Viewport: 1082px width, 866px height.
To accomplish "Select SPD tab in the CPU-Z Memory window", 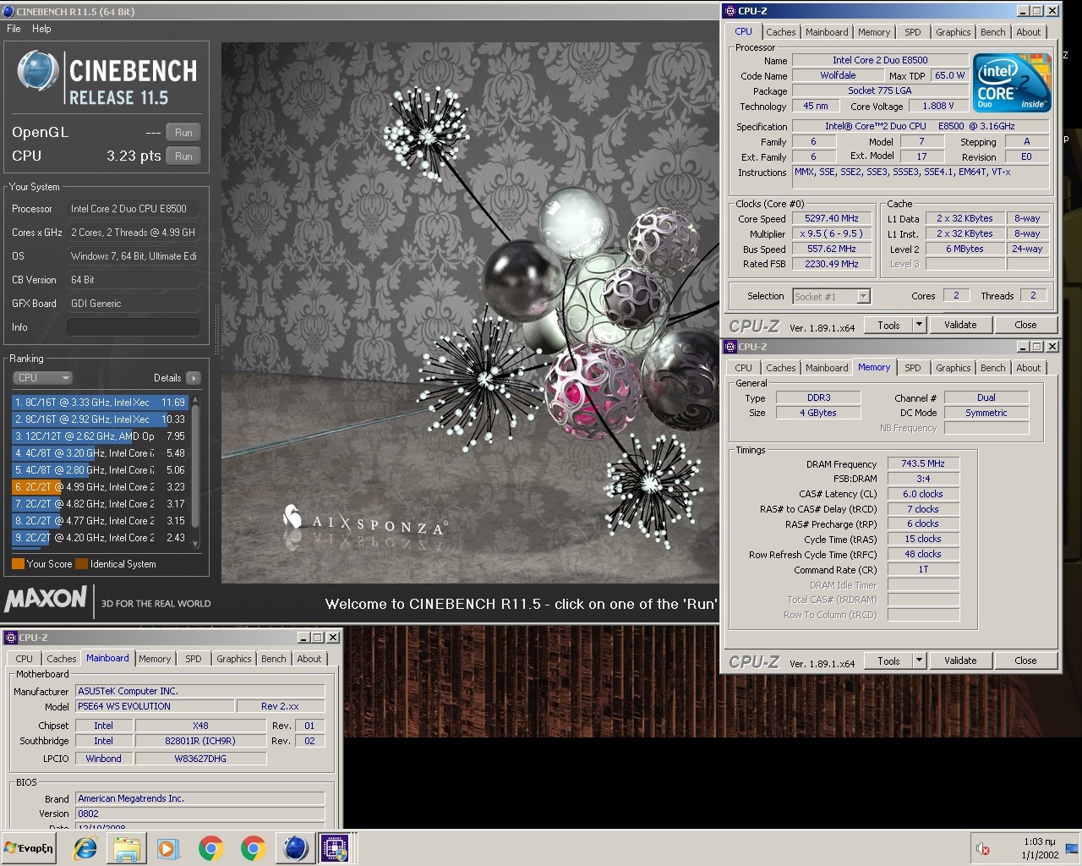I will [x=913, y=368].
